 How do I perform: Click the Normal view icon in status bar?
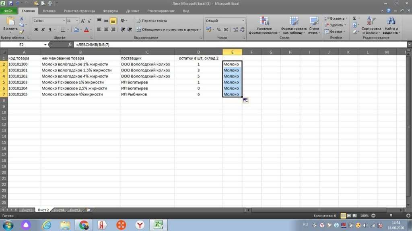(343, 215)
